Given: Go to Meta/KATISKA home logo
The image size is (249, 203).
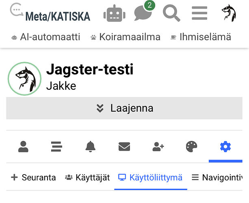Looking at the screenshot, I should click(x=50, y=12).
